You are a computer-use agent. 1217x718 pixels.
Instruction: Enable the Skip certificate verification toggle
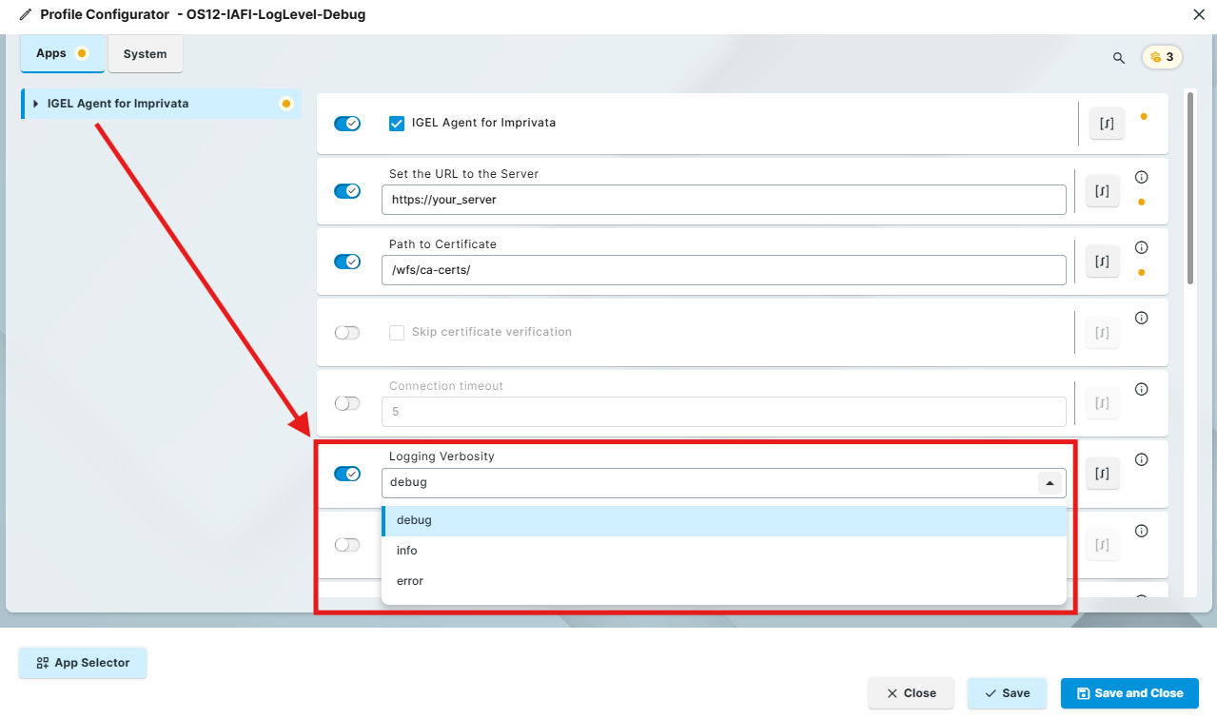pyautogui.click(x=347, y=332)
